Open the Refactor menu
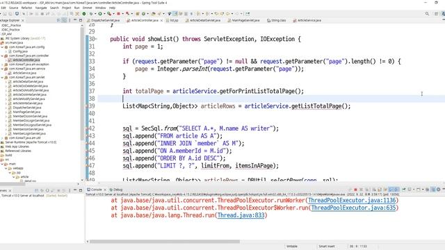445x250 pixels. tap(26, 8)
